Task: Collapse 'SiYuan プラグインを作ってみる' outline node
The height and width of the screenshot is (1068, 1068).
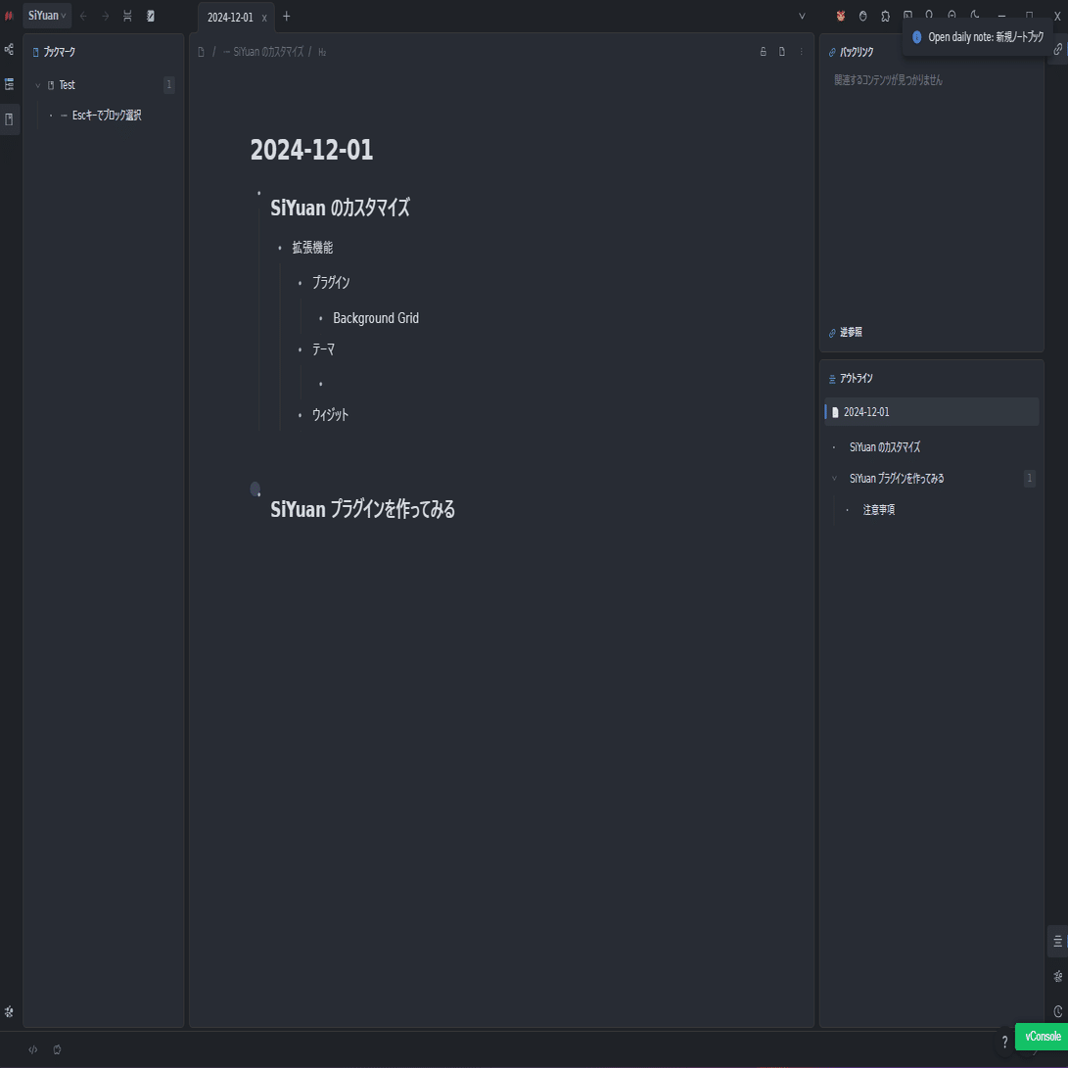Action: pos(834,479)
